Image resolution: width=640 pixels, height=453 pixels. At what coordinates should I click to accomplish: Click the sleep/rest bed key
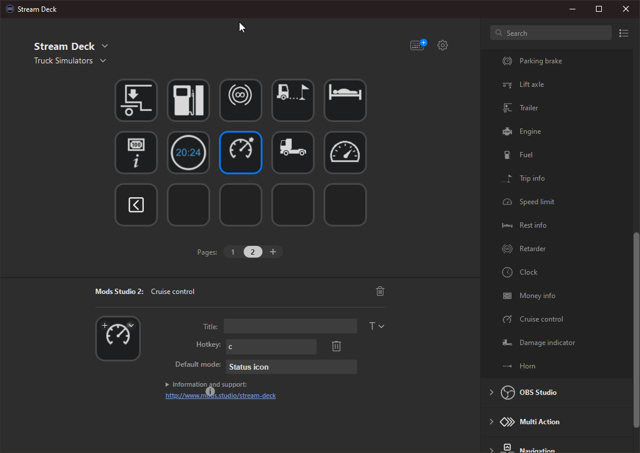pos(345,100)
